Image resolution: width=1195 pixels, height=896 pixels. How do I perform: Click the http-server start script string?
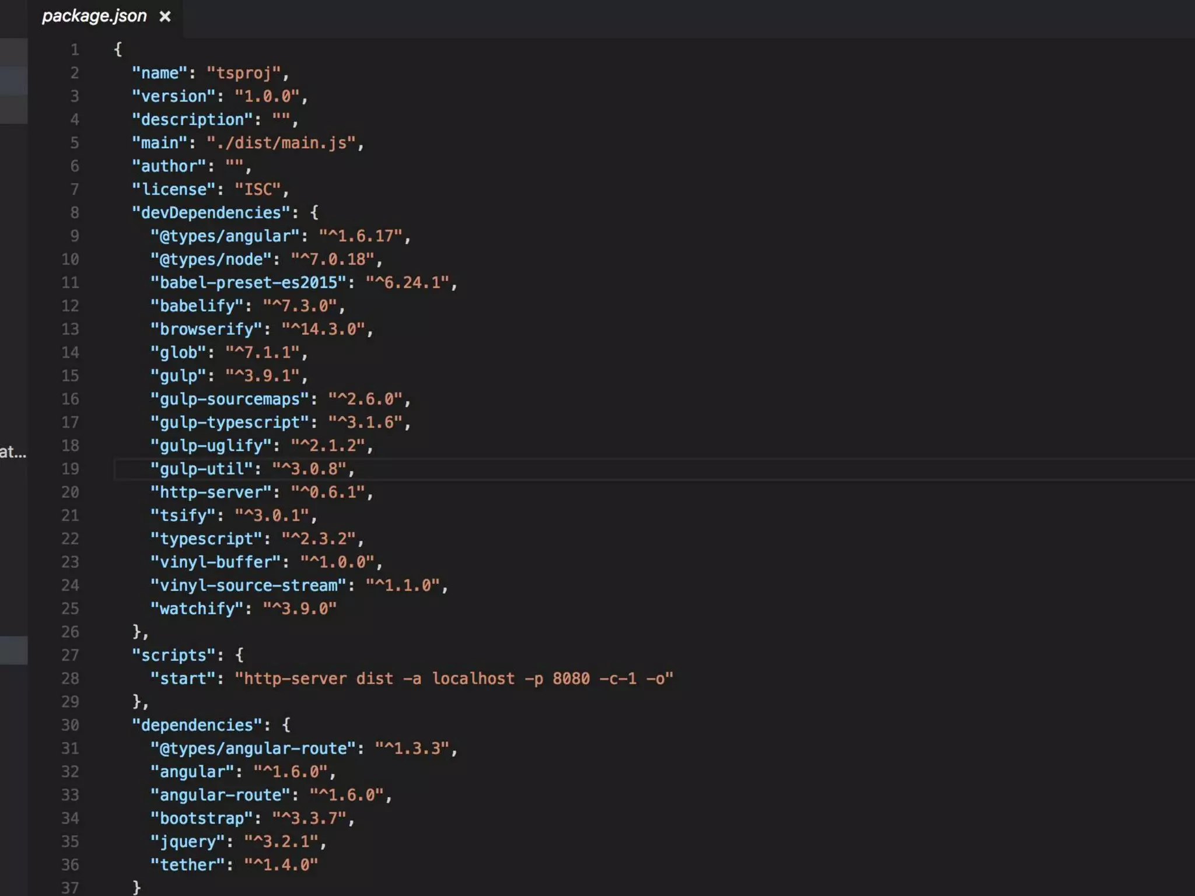tap(453, 678)
